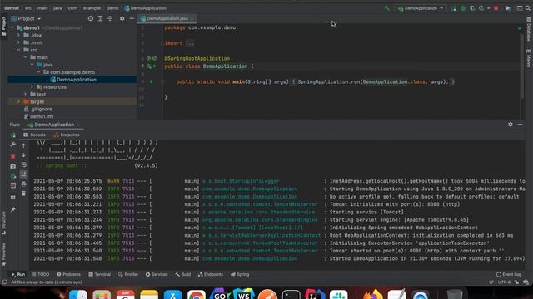Open the Build tool window

(x=183, y=274)
